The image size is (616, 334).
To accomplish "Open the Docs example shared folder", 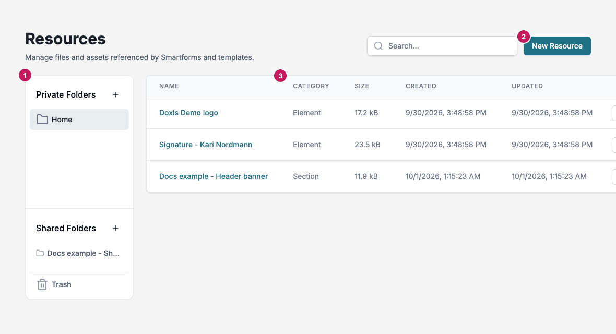I will (x=79, y=253).
